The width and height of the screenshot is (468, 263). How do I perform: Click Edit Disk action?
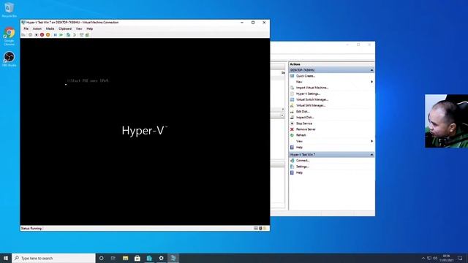pyautogui.click(x=303, y=112)
